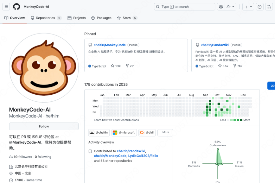Click the Pinned section heading
275x183 pixels.
[x=90, y=34]
